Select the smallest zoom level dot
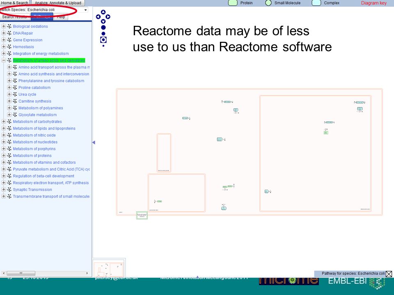This screenshot has height=295, width=394. 103,46
